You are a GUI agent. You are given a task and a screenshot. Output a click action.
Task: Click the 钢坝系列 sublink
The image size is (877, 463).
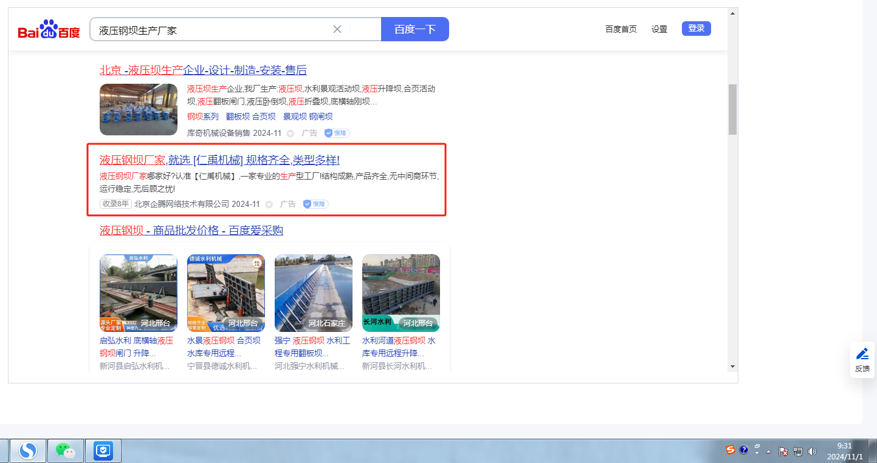click(203, 117)
